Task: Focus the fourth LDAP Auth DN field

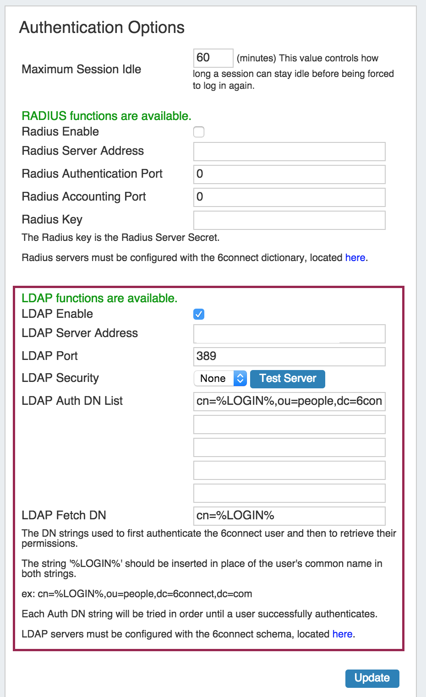Action: click(289, 470)
